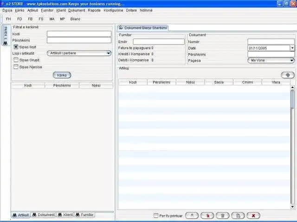The width and height of the screenshot is (297, 222).
Task: Open the Ndihmë menu
Action: pyautogui.click(x=146, y=10)
